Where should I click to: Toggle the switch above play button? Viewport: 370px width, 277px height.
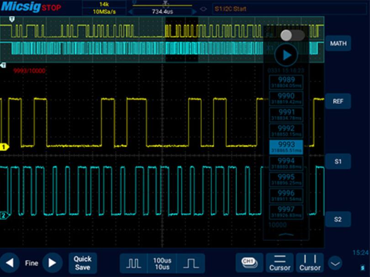[292, 35]
